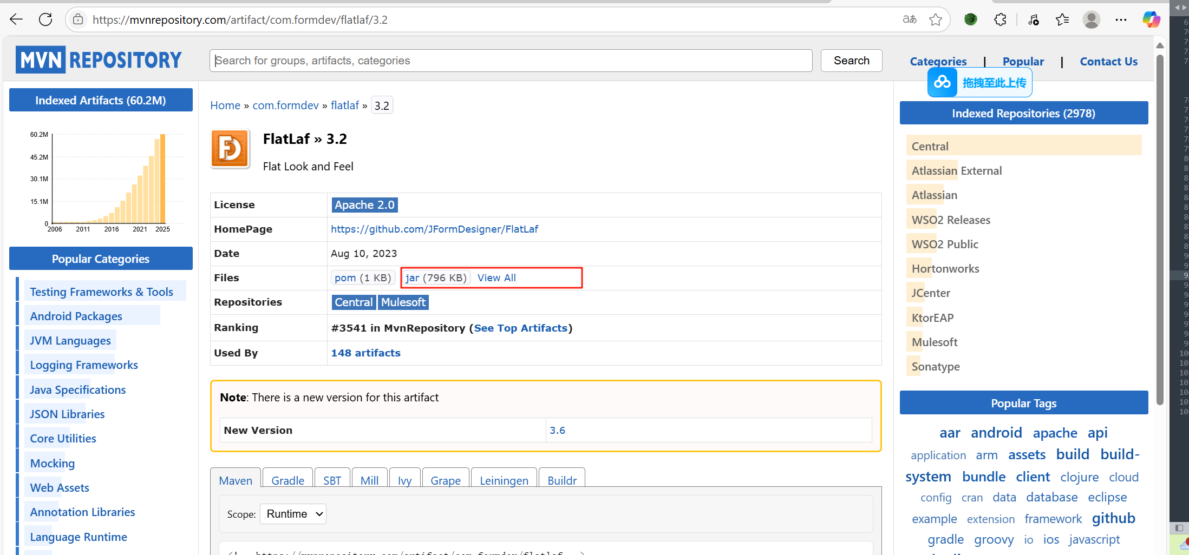This screenshot has height=555, width=1189.
Task: Open the Scope Runtime dropdown
Action: click(293, 514)
